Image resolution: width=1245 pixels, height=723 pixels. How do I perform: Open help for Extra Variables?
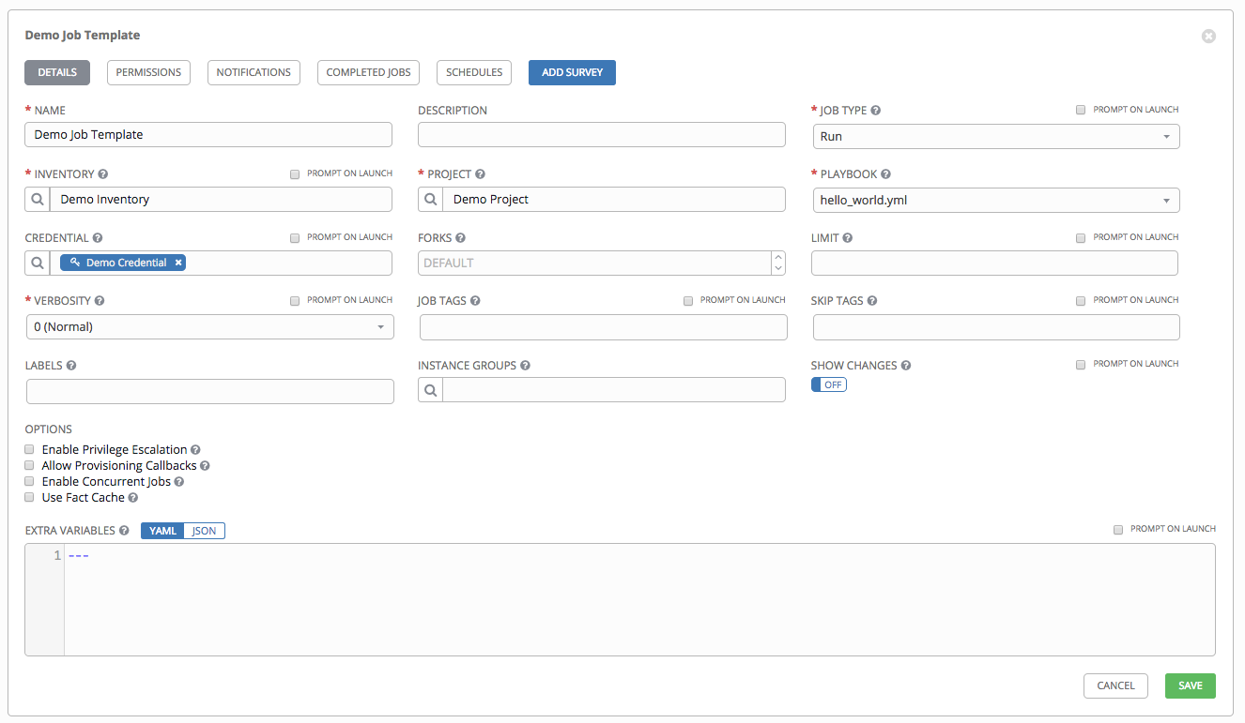pos(124,531)
